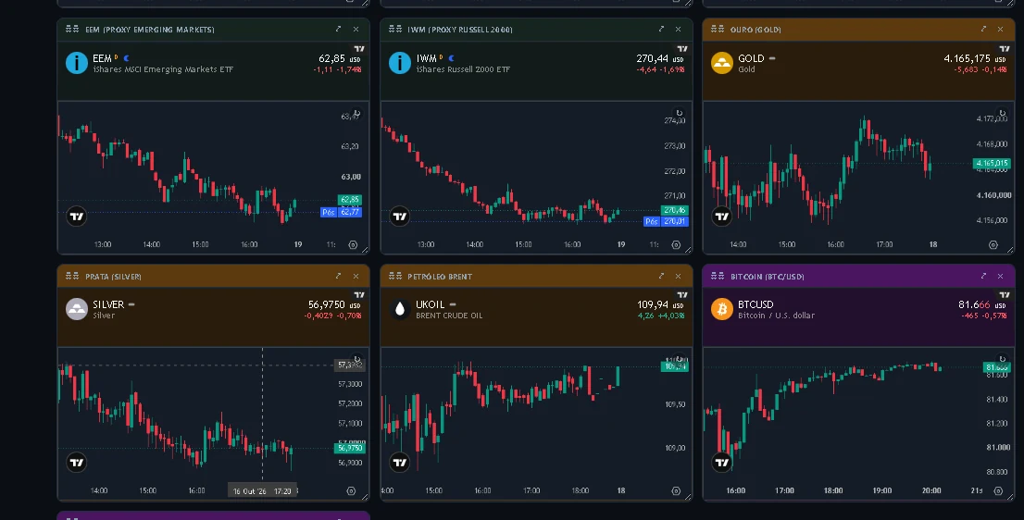The height and width of the screenshot is (520, 1024).
Task: Open the SILVER symbol link
Action: (x=108, y=304)
